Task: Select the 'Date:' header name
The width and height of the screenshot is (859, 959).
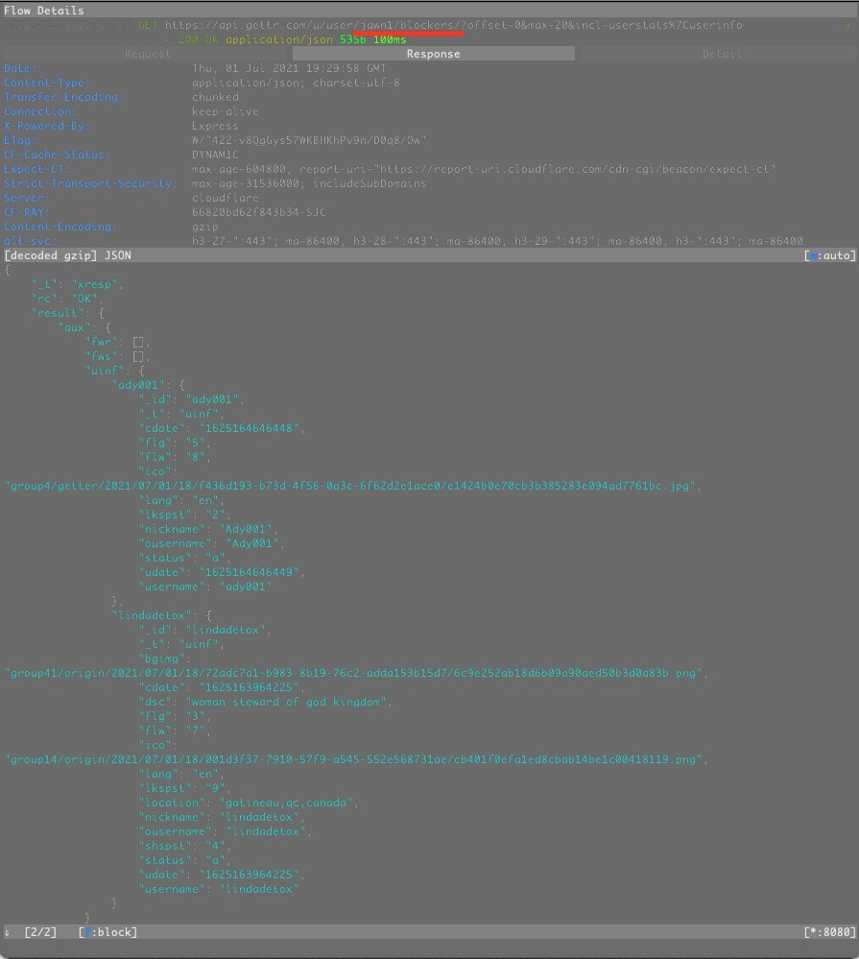Action: [19, 68]
